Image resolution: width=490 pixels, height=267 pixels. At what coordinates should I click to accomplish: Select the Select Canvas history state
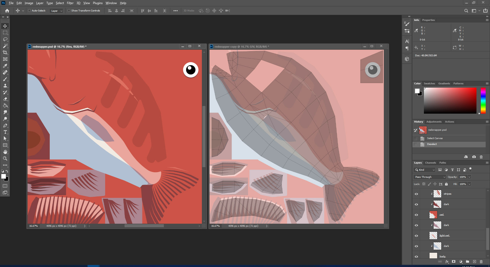(449, 138)
